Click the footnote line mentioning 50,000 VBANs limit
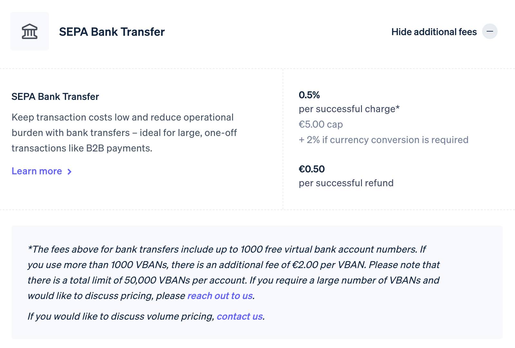 [x=233, y=280]
